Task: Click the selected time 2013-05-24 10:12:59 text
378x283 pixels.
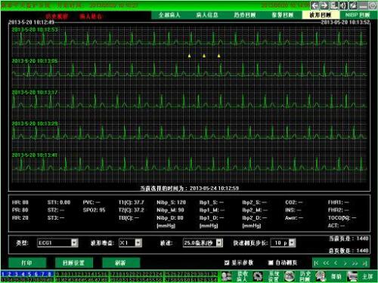Action: point(214,188)
